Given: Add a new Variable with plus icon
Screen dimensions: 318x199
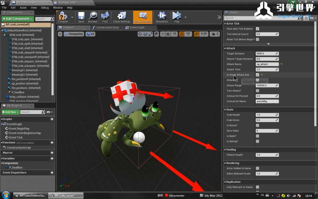Looking at the screenshot, I should tap(52, 158).
